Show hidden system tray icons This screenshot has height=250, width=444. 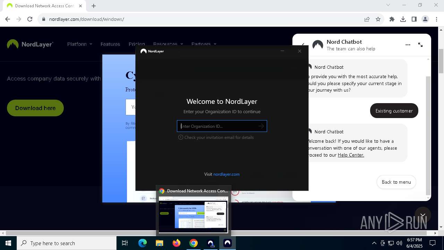coord(374,243)
